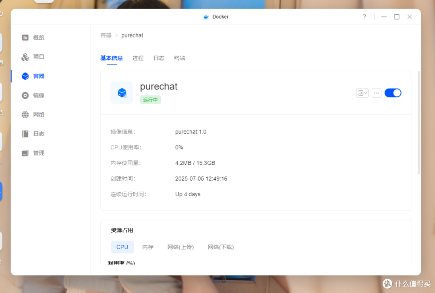
Task: Click the vertical scrollbar of details pane
Action: tap(418, 123)
